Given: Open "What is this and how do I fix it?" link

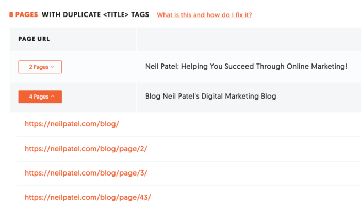Looking at the screenshot, I should click(204, 15).
